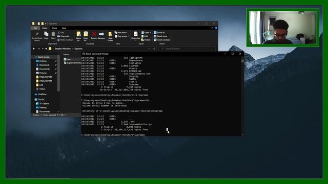This screenshot has width=328, height=184.
Task: Click the Paste icon in Explorer ribbon
Action: [x=53, y=35]
